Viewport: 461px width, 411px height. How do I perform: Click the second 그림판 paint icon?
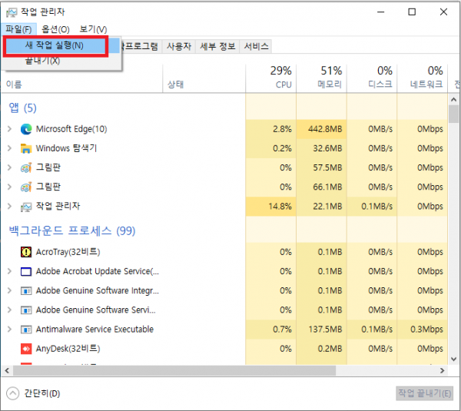coord(26,187)
